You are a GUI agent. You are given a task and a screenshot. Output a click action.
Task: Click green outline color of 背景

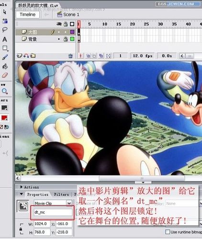(x=72, y=39)
